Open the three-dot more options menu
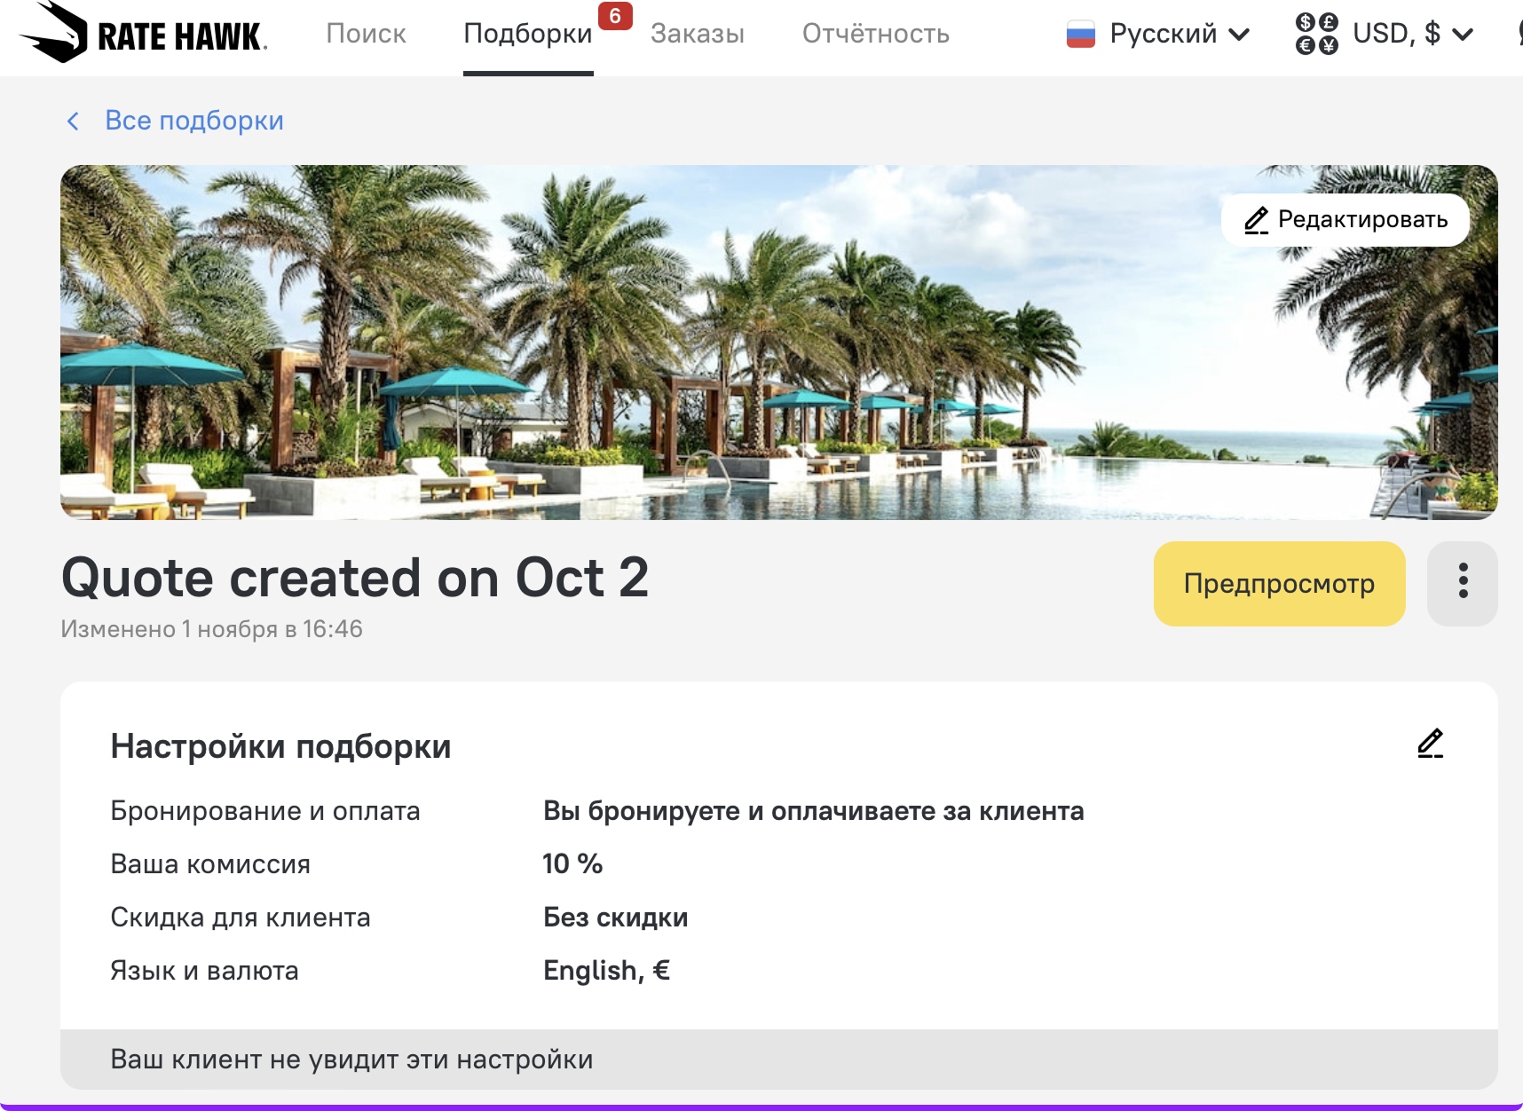This screenshot has width=1523, height=1111. (x=1462, y=583)
